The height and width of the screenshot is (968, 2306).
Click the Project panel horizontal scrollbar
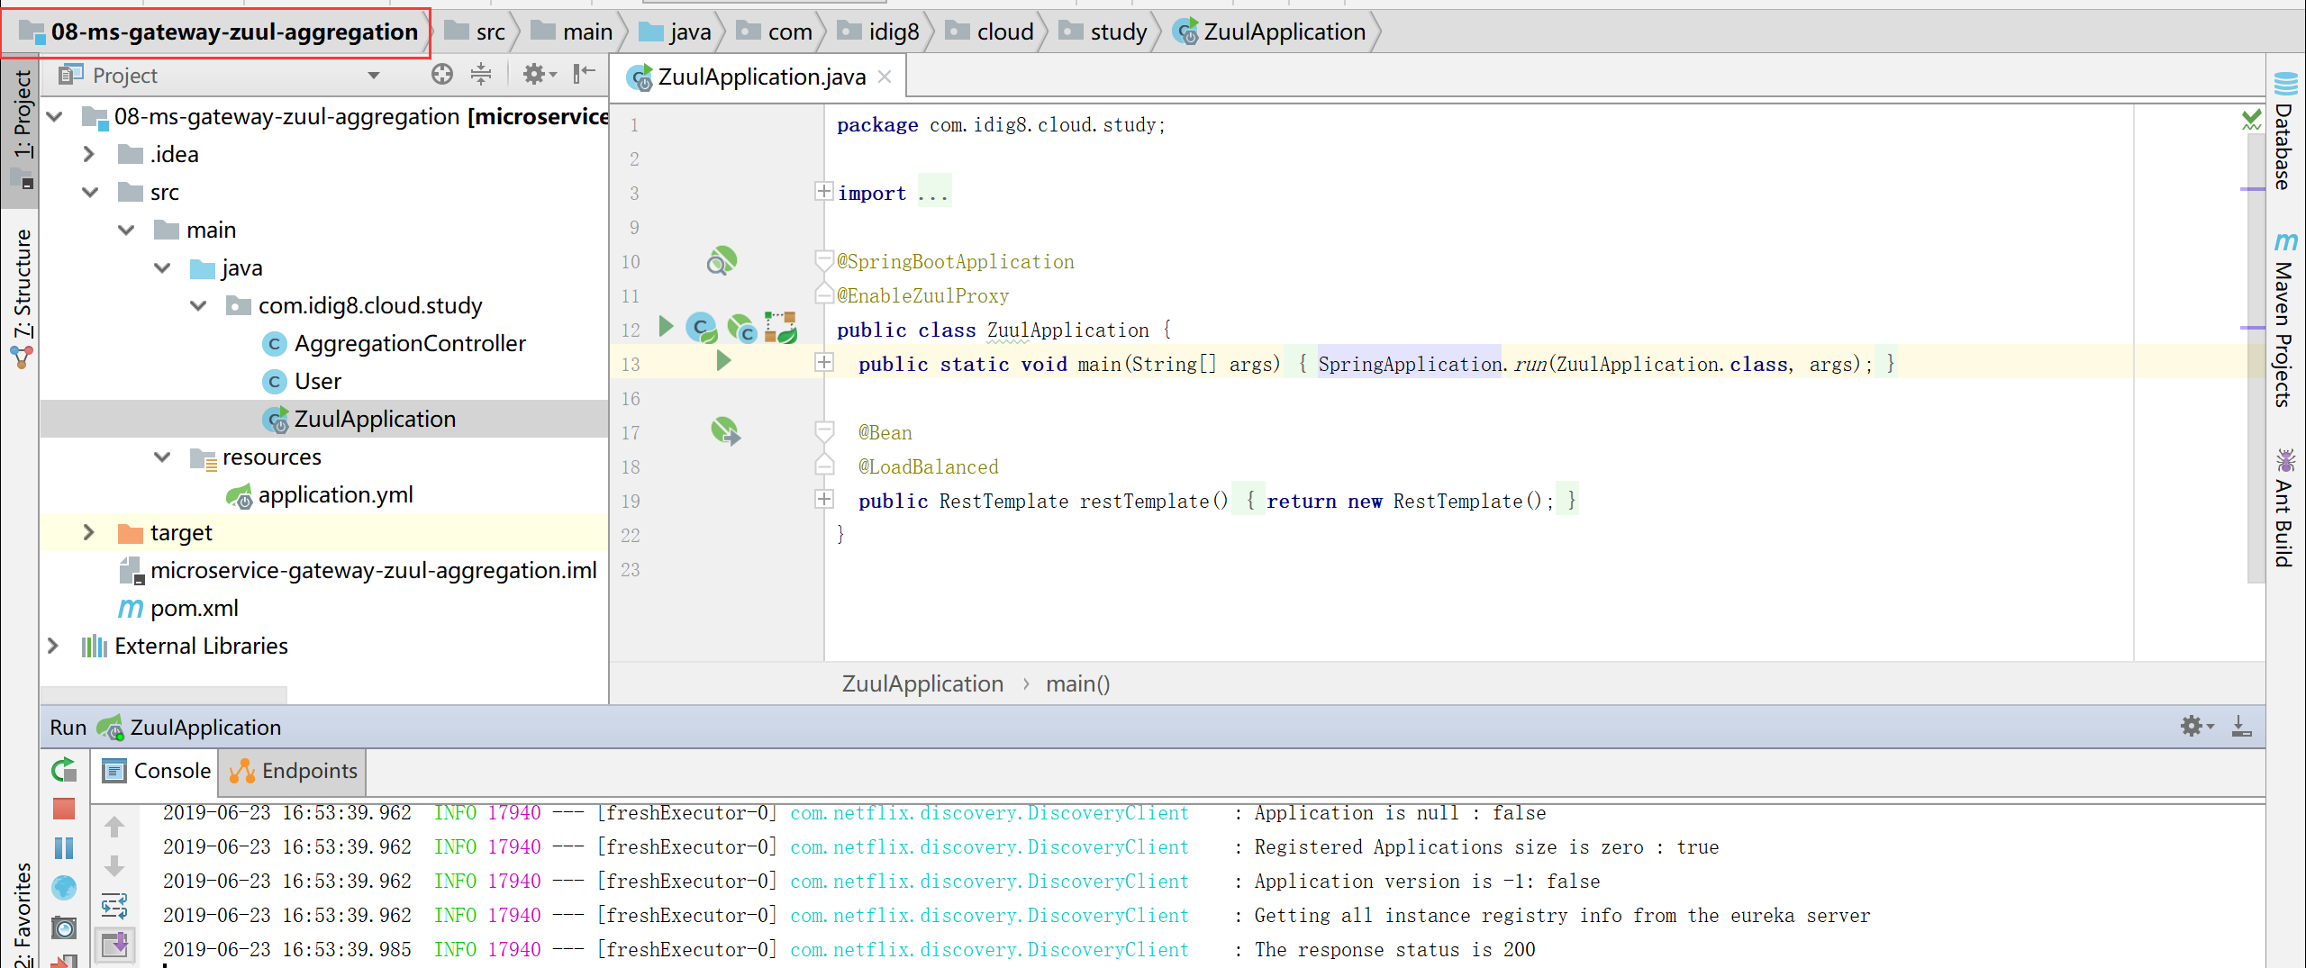pyautogui.click(x=164, y=694)
